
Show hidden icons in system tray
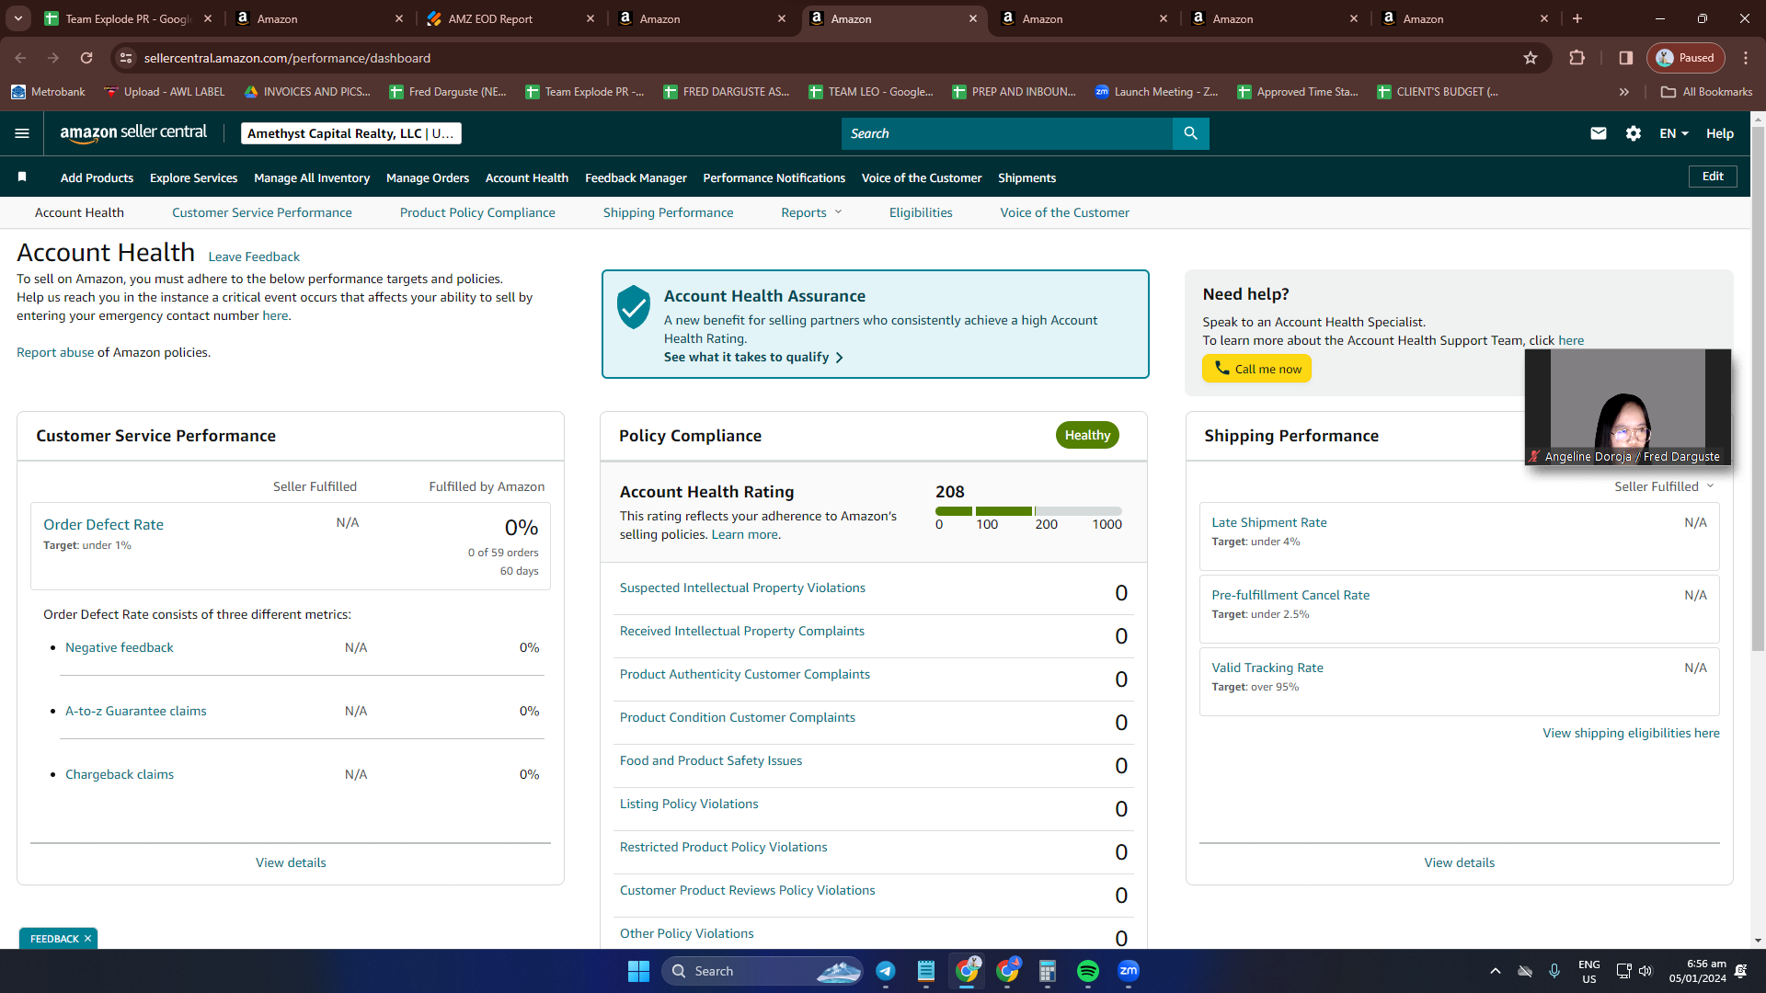[x=1496, y=971]
